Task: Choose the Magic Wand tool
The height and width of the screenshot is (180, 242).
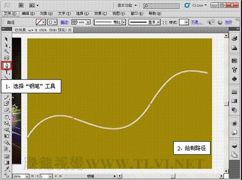Action: [6, 51]
